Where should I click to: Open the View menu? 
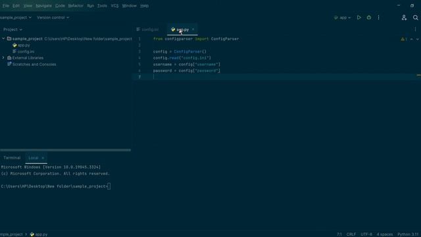pyautogui.click(x=28, y=6)
